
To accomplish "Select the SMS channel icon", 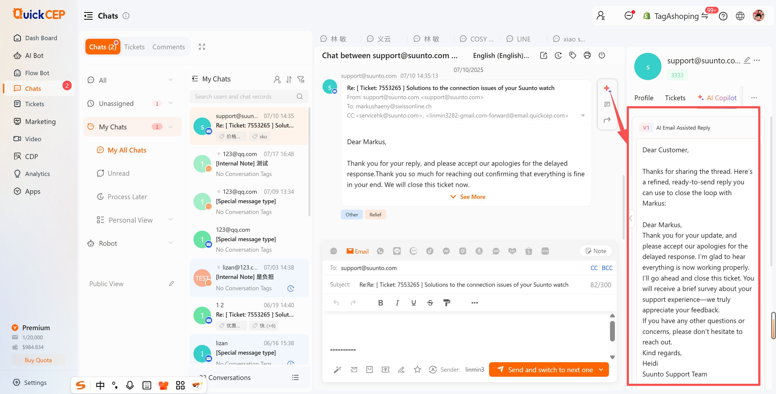I will click(496, 251).
